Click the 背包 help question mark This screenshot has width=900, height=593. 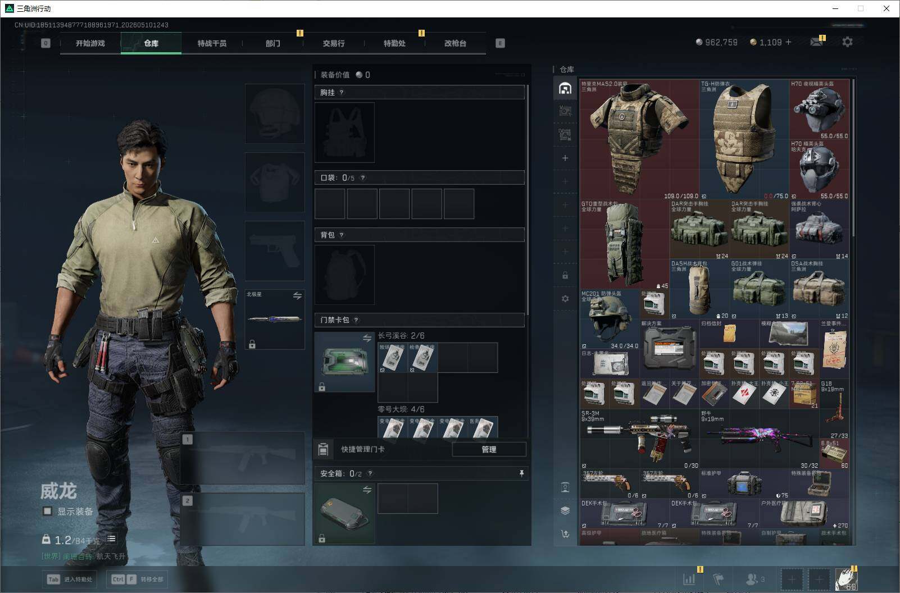[x=342, y=235]
